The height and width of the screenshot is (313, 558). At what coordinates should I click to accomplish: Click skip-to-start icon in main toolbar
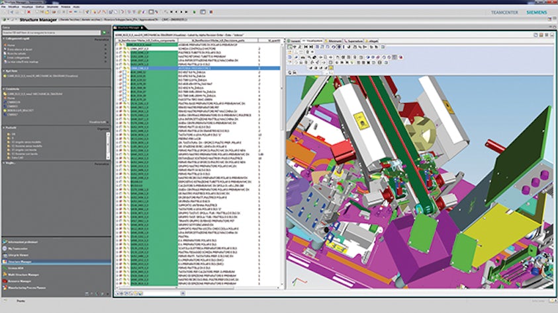click(x=171, y=12)
